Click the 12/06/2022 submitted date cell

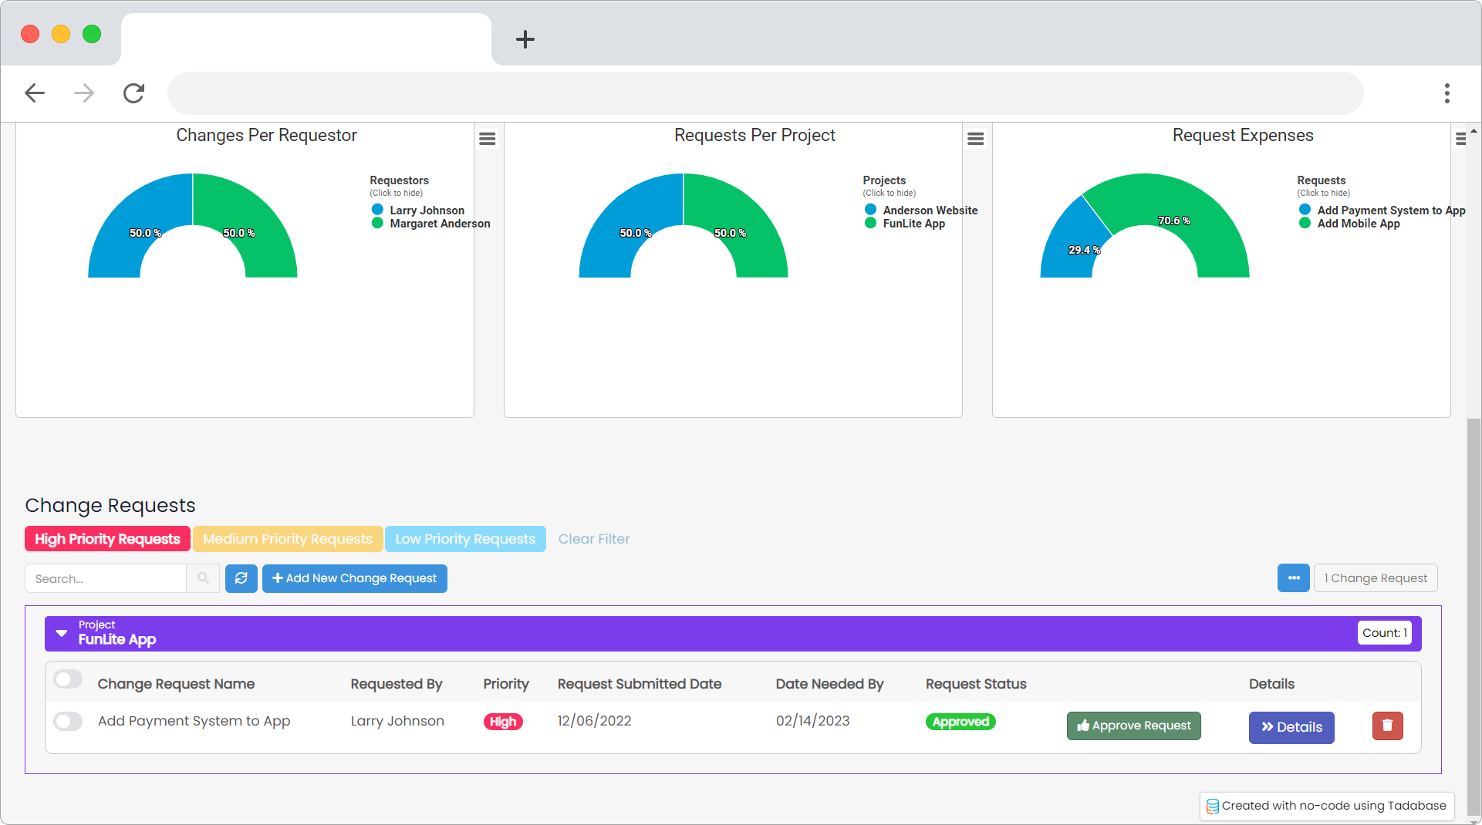coord(594,721)
